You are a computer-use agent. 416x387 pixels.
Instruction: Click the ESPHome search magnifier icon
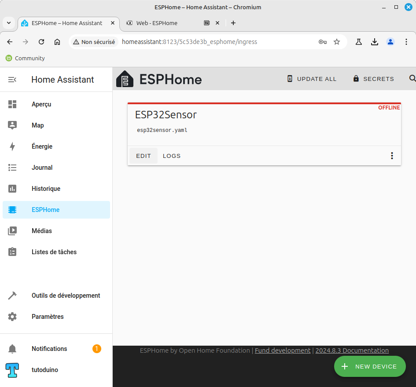click(412, 78)
